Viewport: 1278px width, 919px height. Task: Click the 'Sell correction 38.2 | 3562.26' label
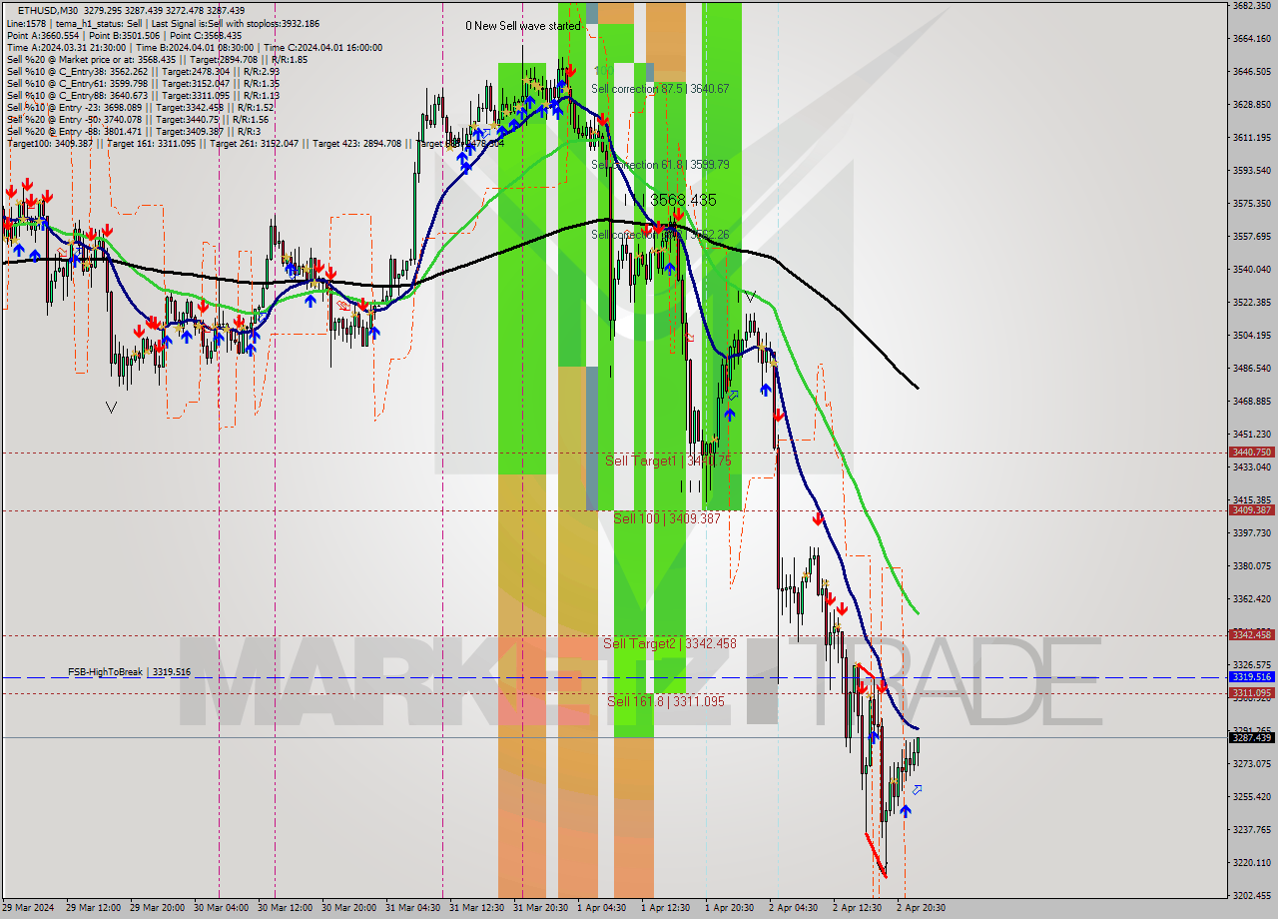[x=660, y=235]
